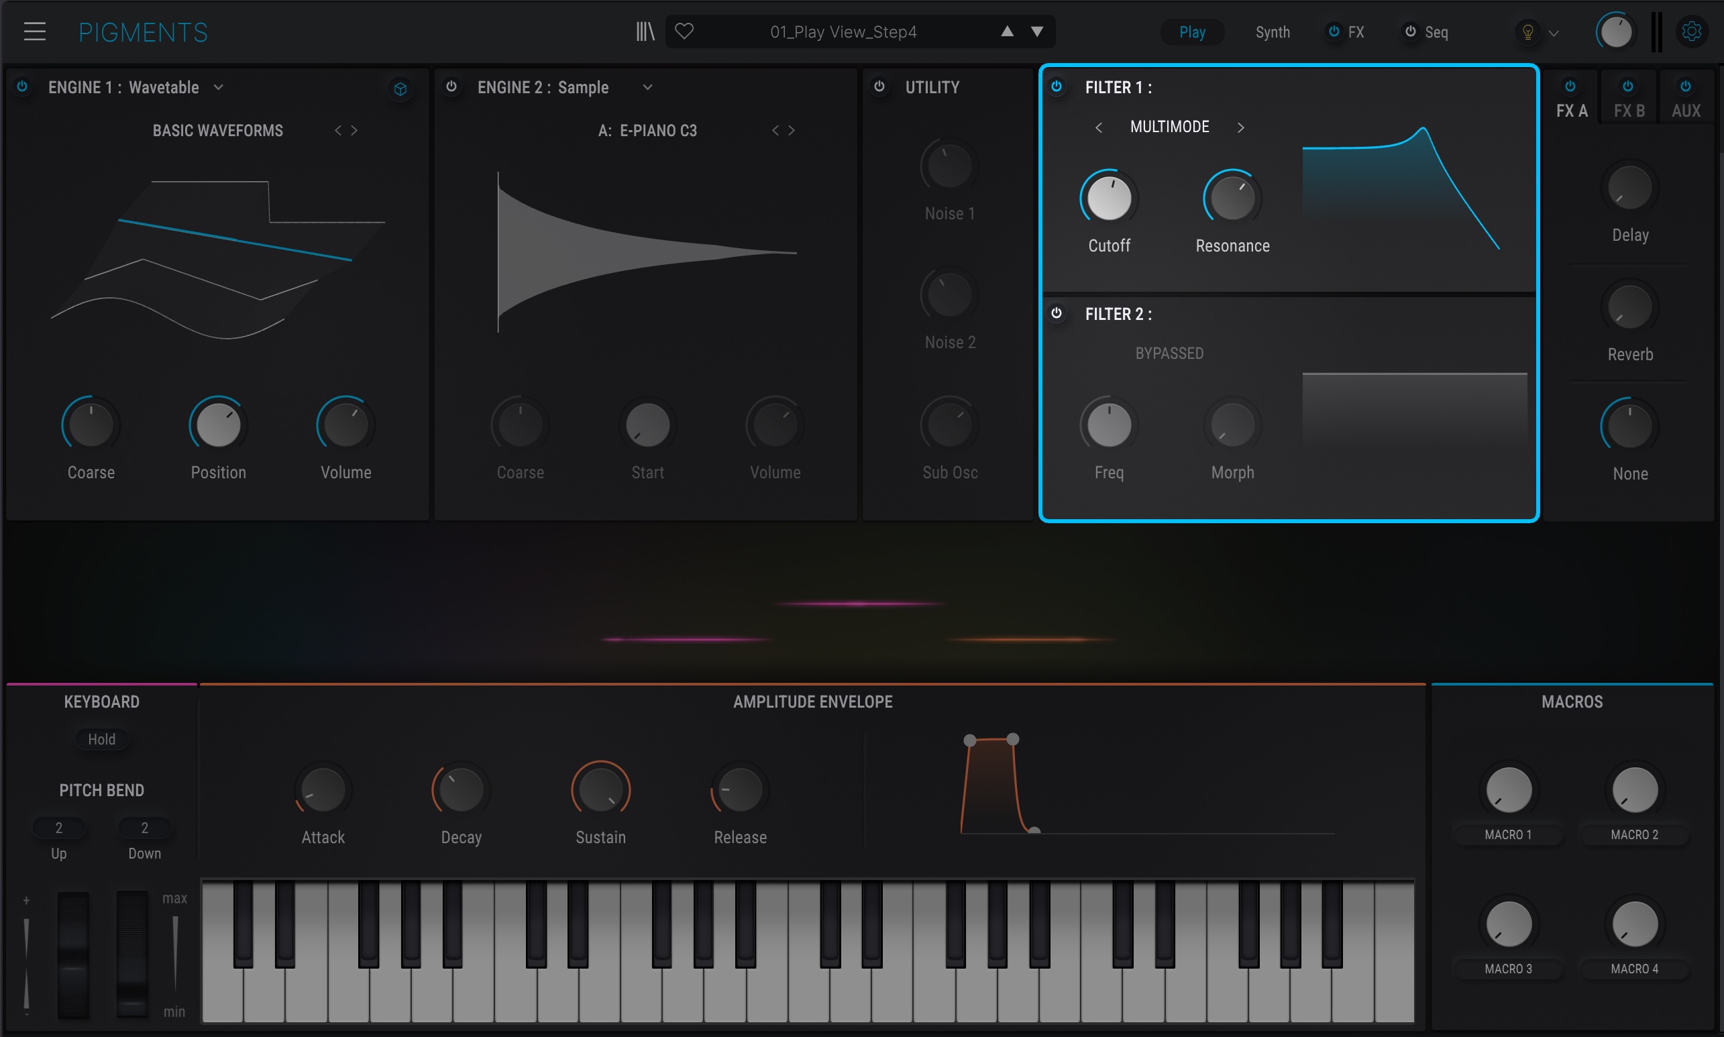Toggle Filter 1 power button
Image resolution: width=1724 pixels, height=1037 pixels.
1057,86
